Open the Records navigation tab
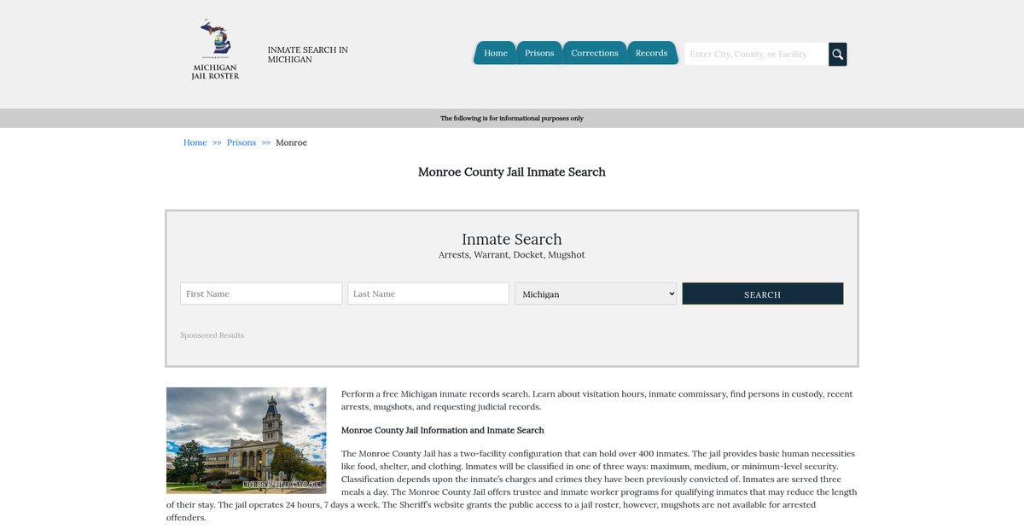 click(x=652, y=53)
